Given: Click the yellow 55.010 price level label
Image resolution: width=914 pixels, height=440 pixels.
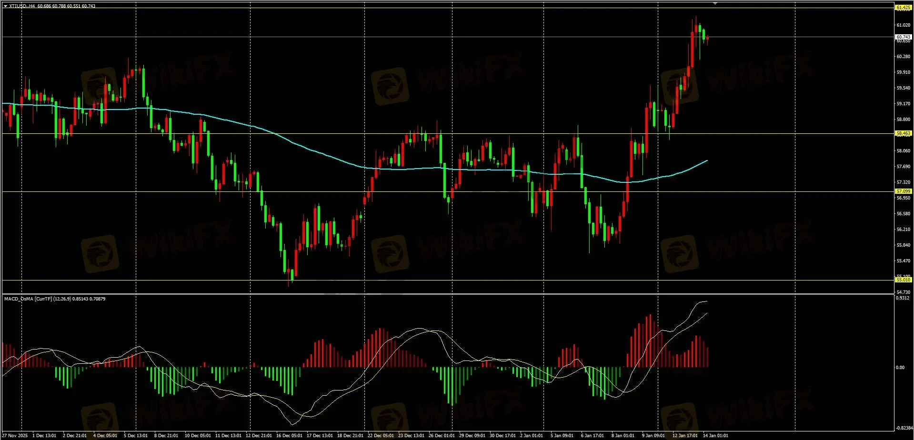Looking at the screenshot, I should click(903, 280).
